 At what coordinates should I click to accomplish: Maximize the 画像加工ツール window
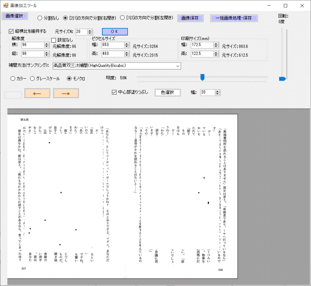(285, 6)
